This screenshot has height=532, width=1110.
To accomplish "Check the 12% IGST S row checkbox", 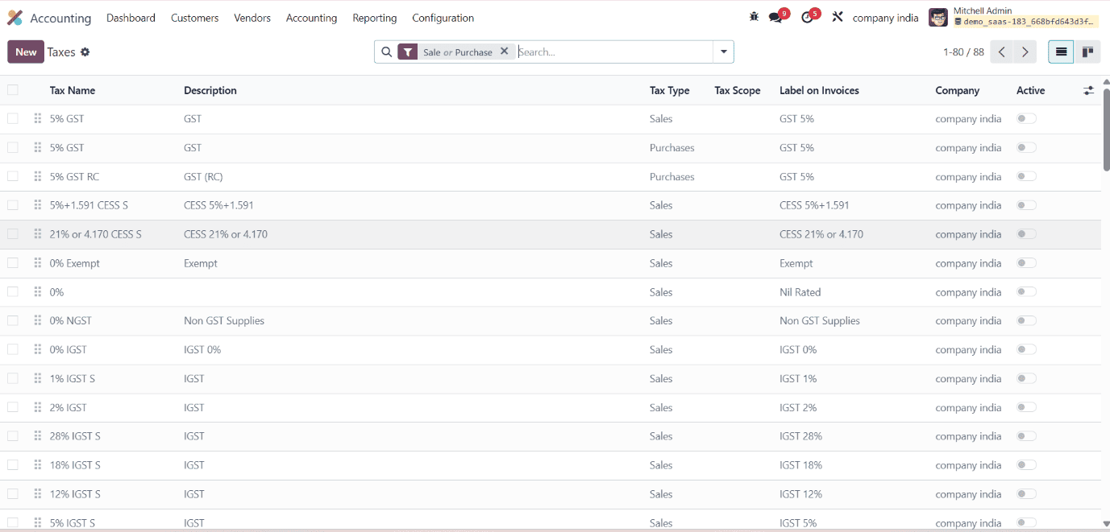I will click(13, 493).
